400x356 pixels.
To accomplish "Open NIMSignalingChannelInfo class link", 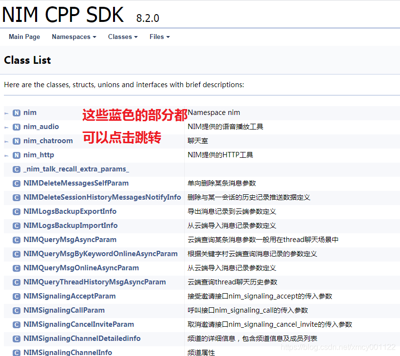I will pos(68,353).
